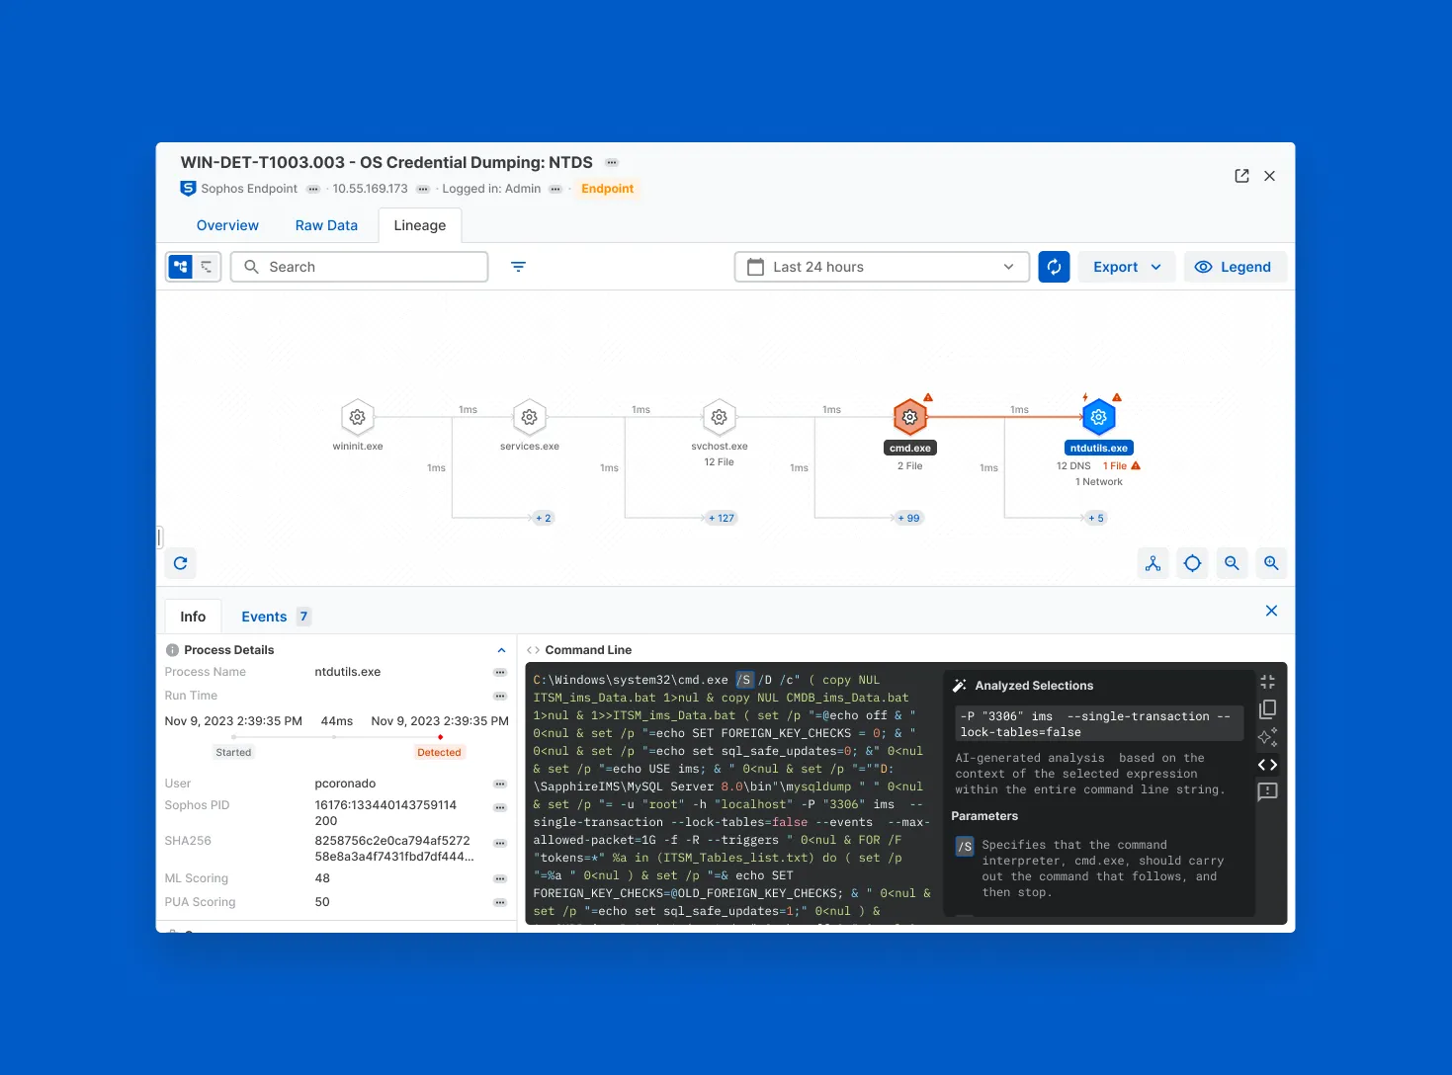
Task: Collapse the Analyzed Selections panel
Action: pos(1267,681)
